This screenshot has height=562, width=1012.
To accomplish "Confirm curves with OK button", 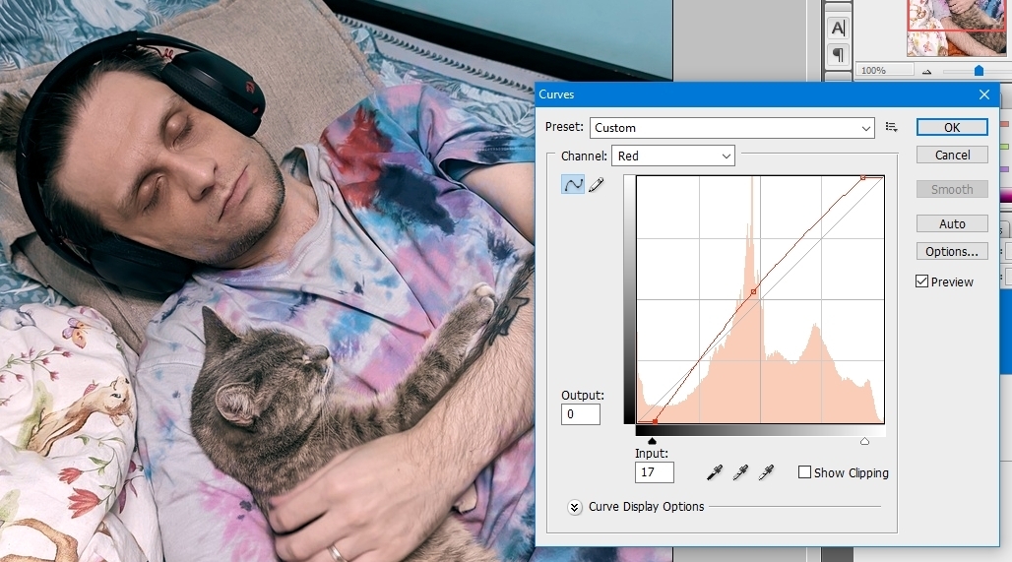I will click(952, 127).
